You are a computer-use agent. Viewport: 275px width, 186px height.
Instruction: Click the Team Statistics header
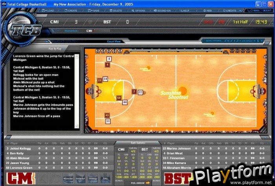point(138,143)
